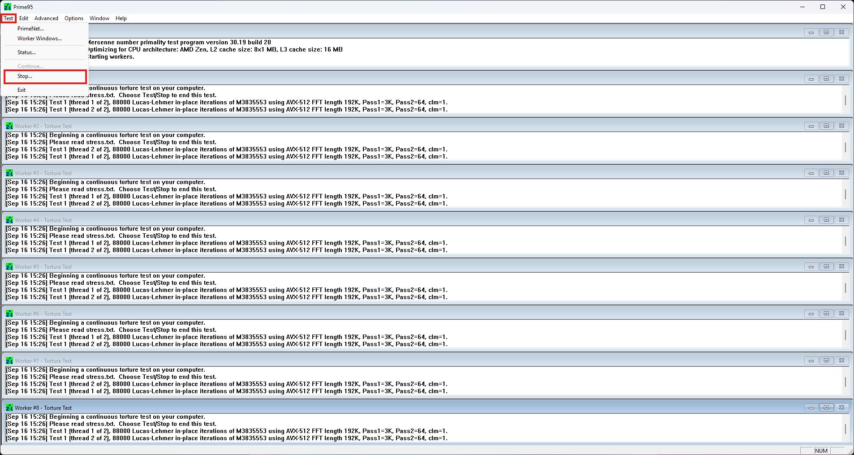
Task: Click the Worker #5 window icon
Action: (9, 267)
